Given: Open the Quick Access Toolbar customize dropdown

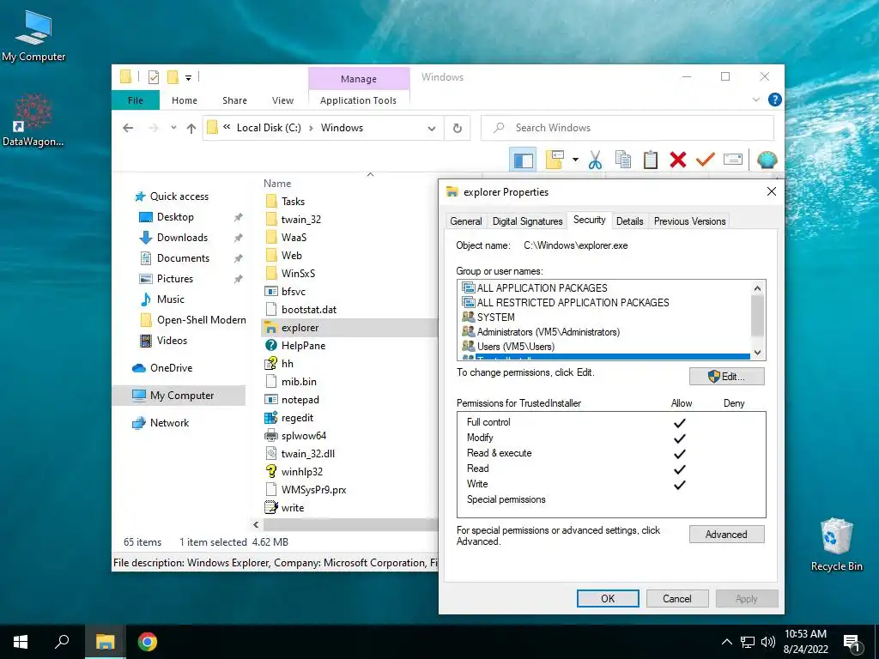Looking at the screenshot, I should [x=188, y=78].
